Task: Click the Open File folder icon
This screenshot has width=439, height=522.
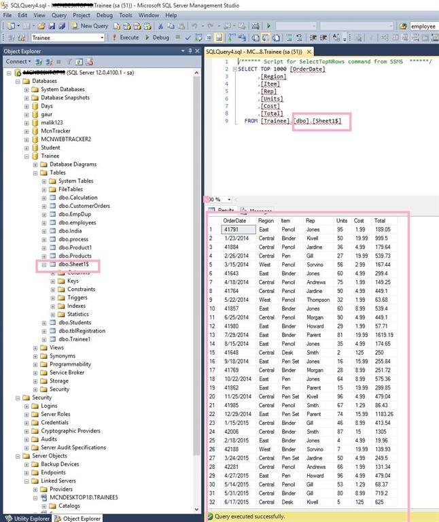Action: click(41, 26)
